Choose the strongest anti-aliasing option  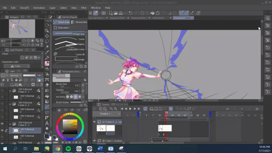80,97
